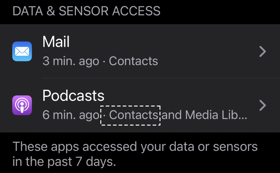
Task: Click "3 min. ago" under Mail
Action: pyautogui.click(x=71, y=61)
